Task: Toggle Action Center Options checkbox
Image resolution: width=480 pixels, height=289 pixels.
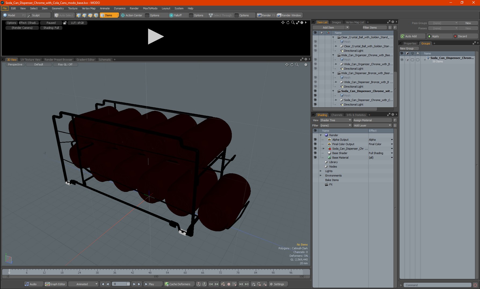Action: point(147,15)
